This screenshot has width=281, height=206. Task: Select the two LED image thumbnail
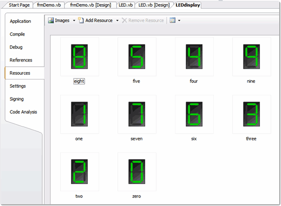(79, 172)
